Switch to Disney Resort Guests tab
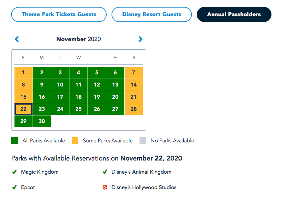Screen dimensions: 281x198 pos(152,14)
